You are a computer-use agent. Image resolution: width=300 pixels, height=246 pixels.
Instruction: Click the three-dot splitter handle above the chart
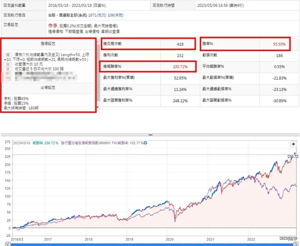tap(150, 135)
